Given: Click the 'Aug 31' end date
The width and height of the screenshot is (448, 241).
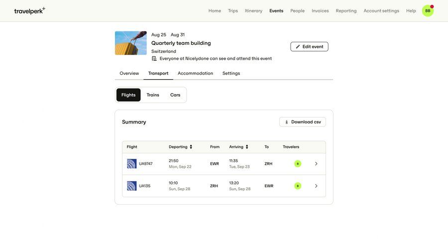Looking at the screenshot, I should tap(177, 35).
